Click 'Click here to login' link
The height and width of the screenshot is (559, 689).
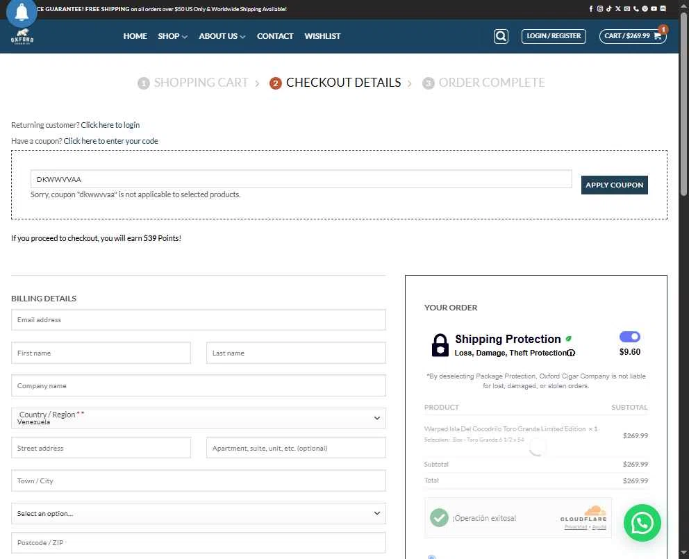(x=110, y=125)
